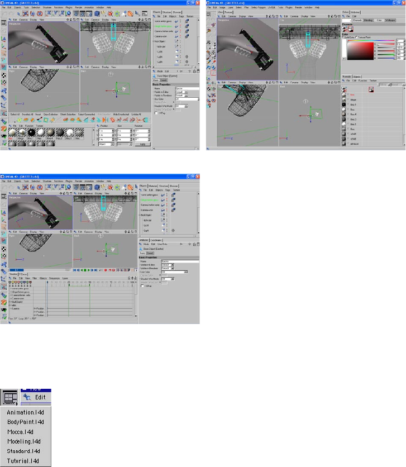406x467 pixels.
Task: Toggle attribute manager lock in material-balls window
Action: (194, 72)
